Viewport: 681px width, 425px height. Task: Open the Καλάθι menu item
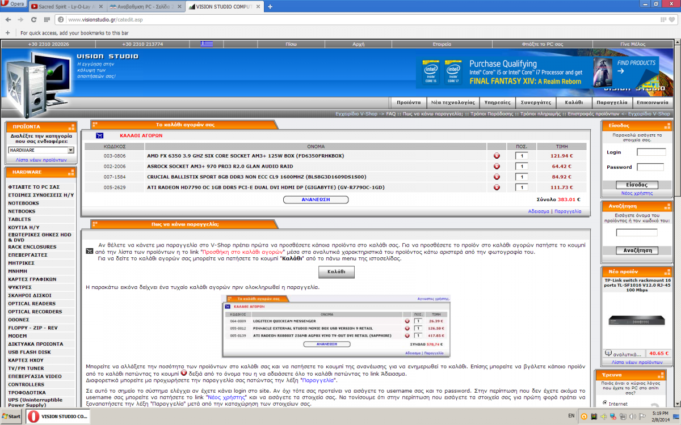point(573,103)
